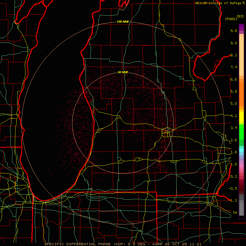Pick the pale peach color bar segment
Image resolution: width=246 pixels, height=246 pixels.
click(x=241, y=56)
